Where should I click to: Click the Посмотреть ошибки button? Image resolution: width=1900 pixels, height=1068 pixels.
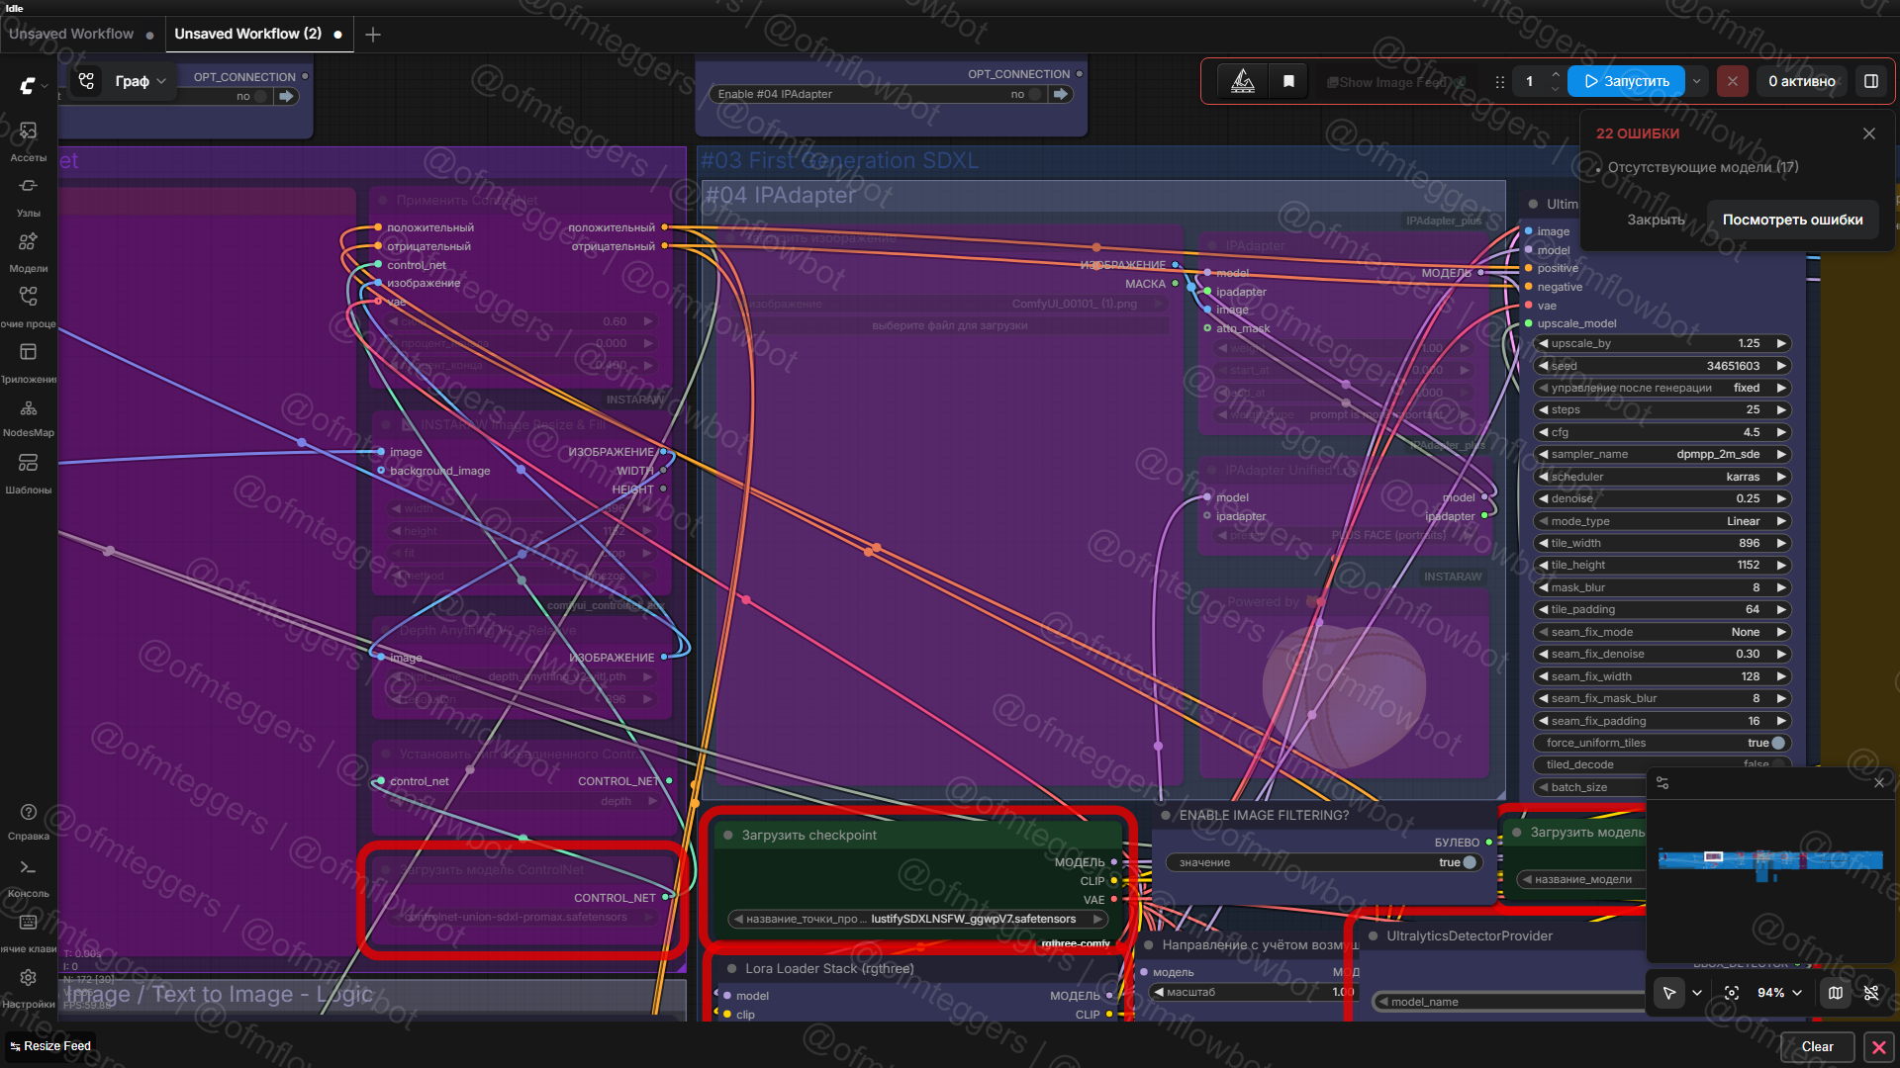1792,220
